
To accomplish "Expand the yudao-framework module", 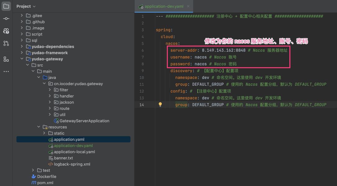I will coord(22,53).
